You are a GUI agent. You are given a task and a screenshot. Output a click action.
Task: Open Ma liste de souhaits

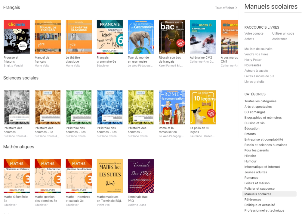coord(258,49)
